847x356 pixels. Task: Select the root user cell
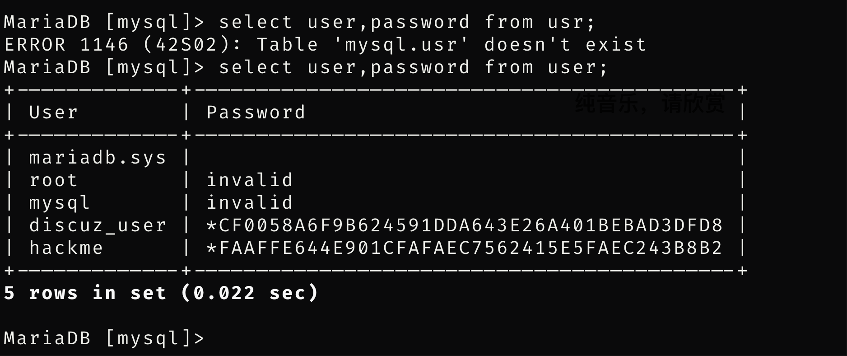(x=53, y=180)
